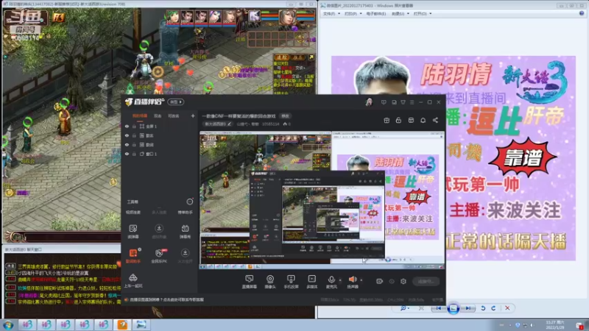Click the start streaming button at bottom right
The height and width of the screenshot is (331, 589).
coord(426,281)
